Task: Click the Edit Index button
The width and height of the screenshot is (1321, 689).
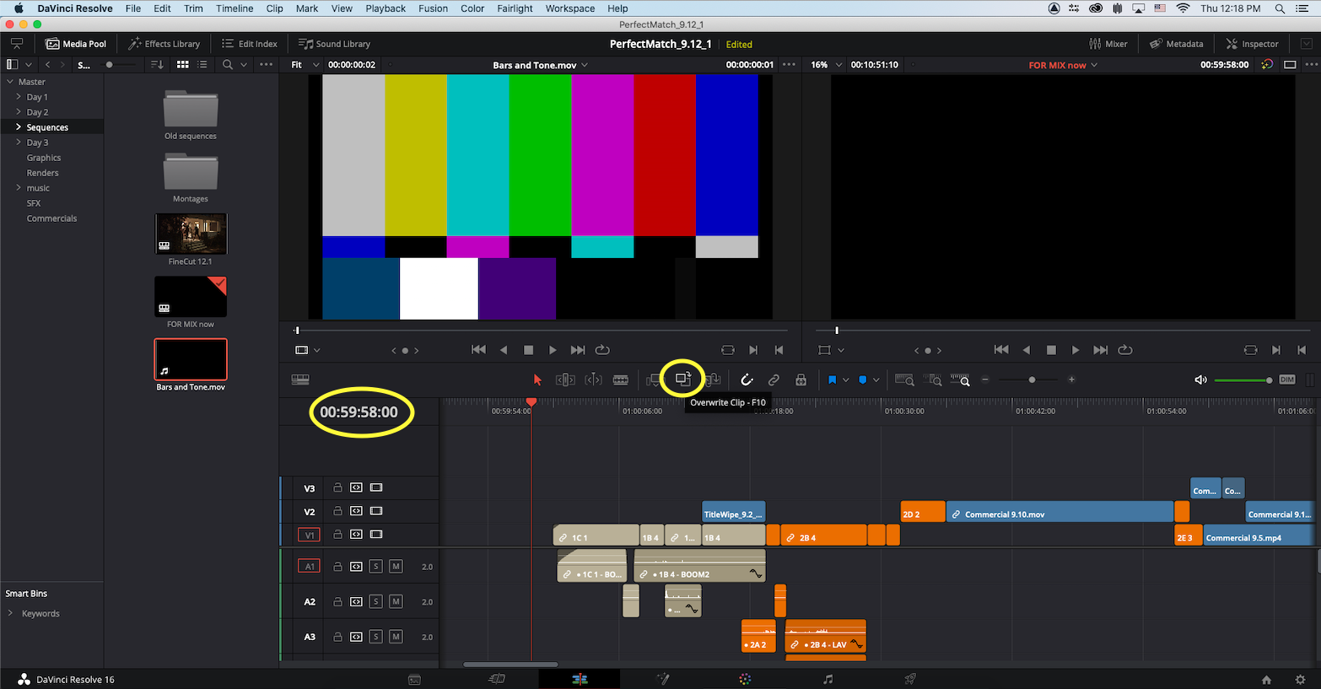Action: point(249,43)
